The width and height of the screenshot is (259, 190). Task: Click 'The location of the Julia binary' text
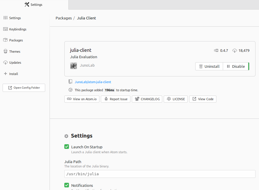87,166
